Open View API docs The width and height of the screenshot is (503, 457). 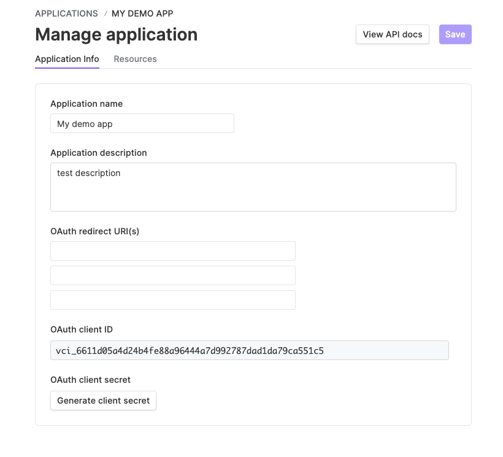click(393, 34)
